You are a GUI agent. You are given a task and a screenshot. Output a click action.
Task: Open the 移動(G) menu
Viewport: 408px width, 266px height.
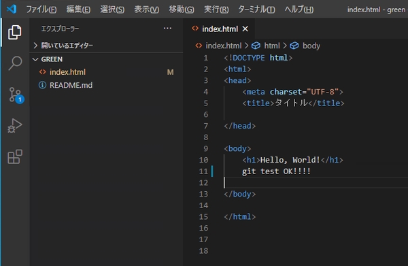pos(182,10)
